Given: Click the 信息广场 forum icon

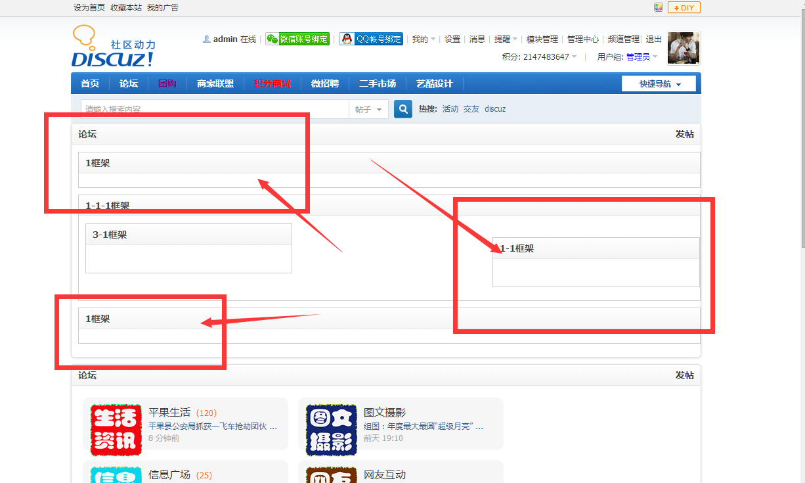Looking at the screenshot, I should coord(116,474).
